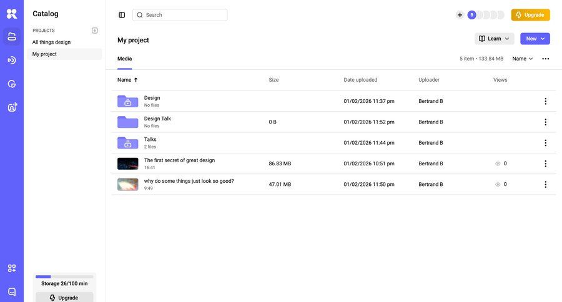Screen dimensions: 562x302
Task: Select the All things design project
Action: click(51, 42)
